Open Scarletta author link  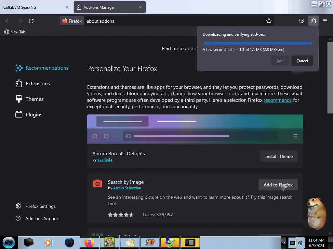pyautogui.click(x=105, y=160)
